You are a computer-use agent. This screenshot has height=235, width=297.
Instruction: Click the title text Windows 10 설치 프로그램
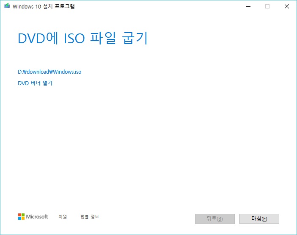click(44, 6)
